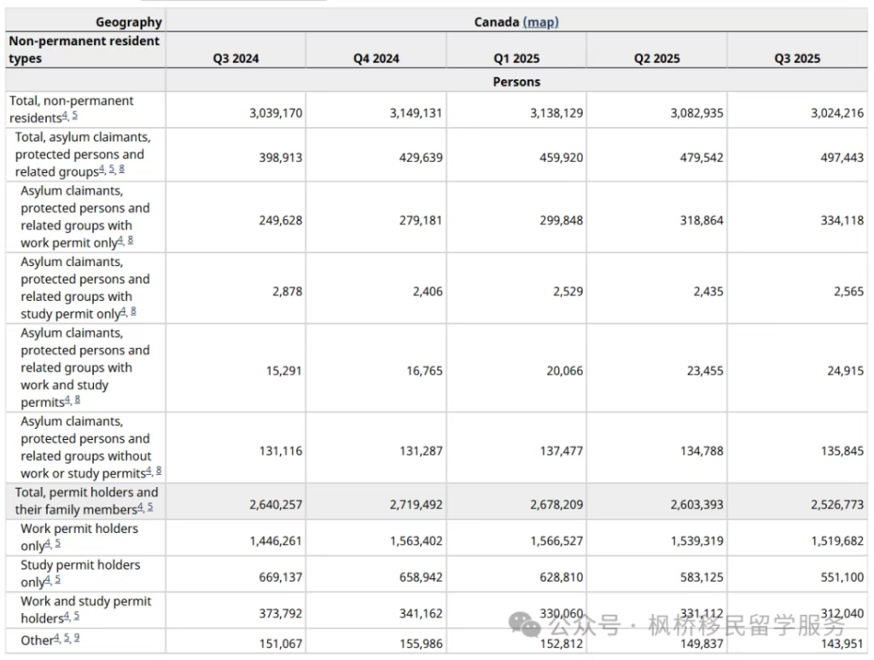Screen dimensions: 874x660
Task: Click the Persons unit header row
Action: 516,81
